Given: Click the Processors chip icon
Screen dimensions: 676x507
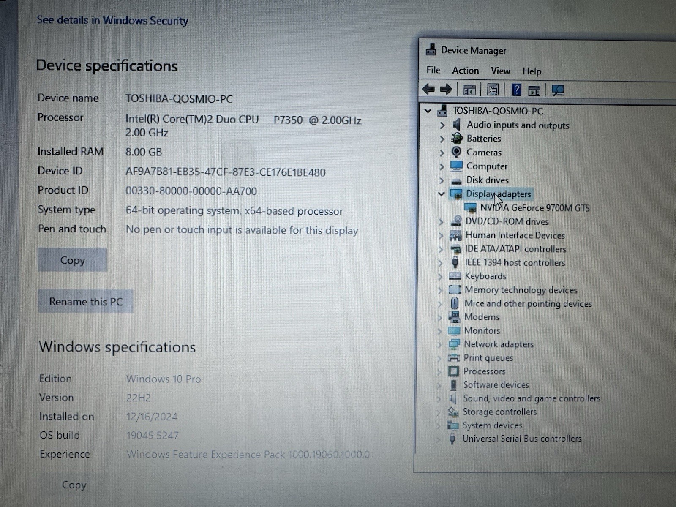Looking at the screenshot, I should [x=453, y=371].
